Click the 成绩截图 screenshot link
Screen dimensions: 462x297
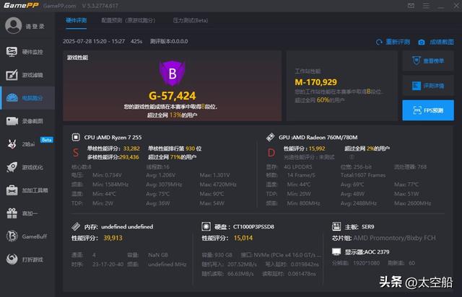pos(442,42)
